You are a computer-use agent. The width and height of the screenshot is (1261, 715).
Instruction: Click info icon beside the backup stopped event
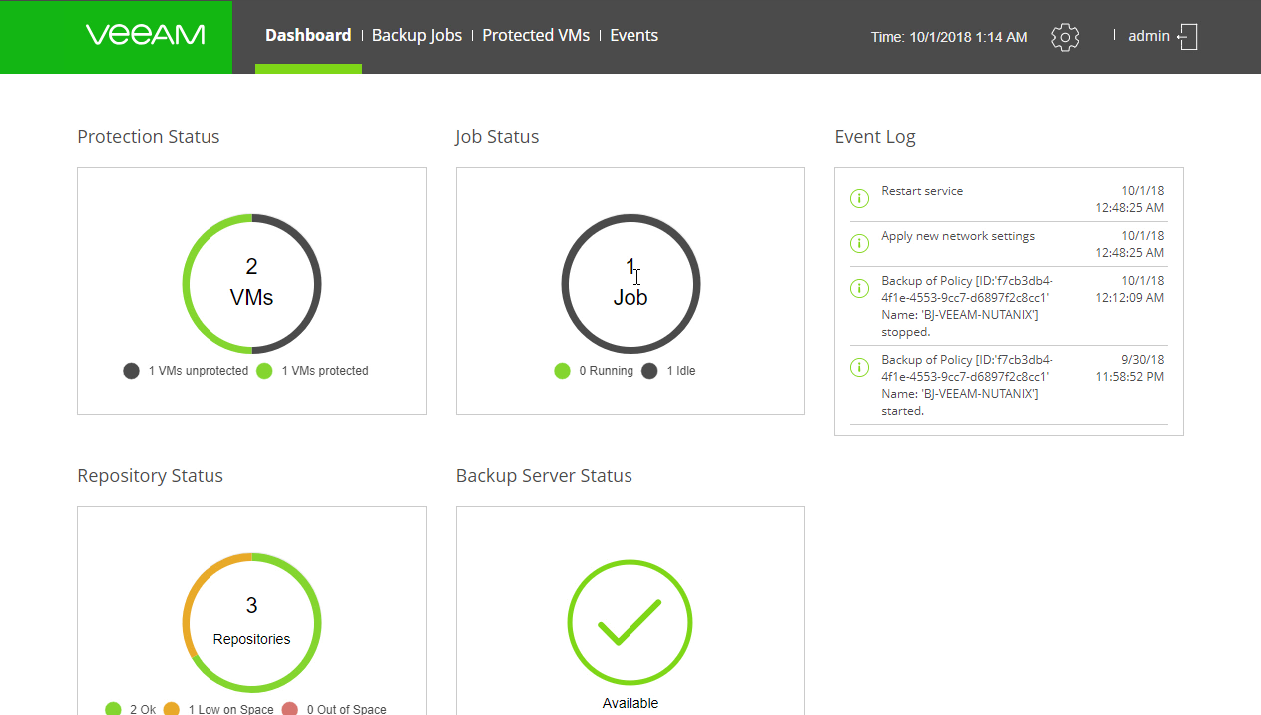pyautogui.click(x=859, y=288)
